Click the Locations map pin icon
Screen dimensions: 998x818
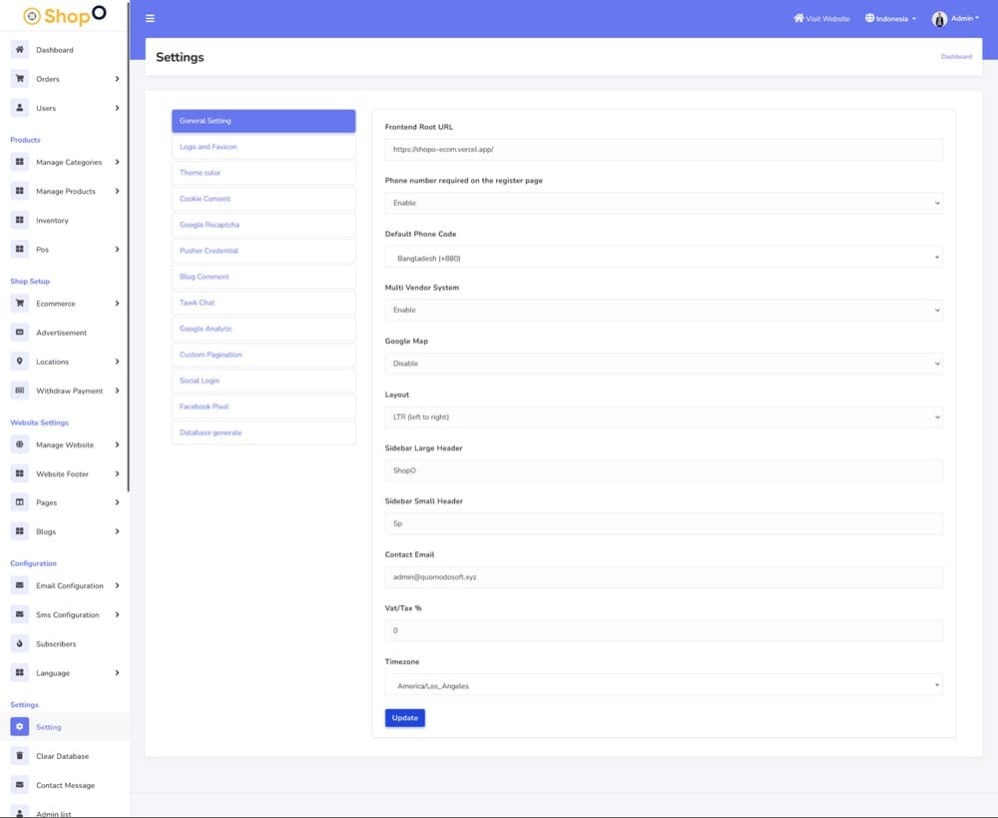coord(20,362)
